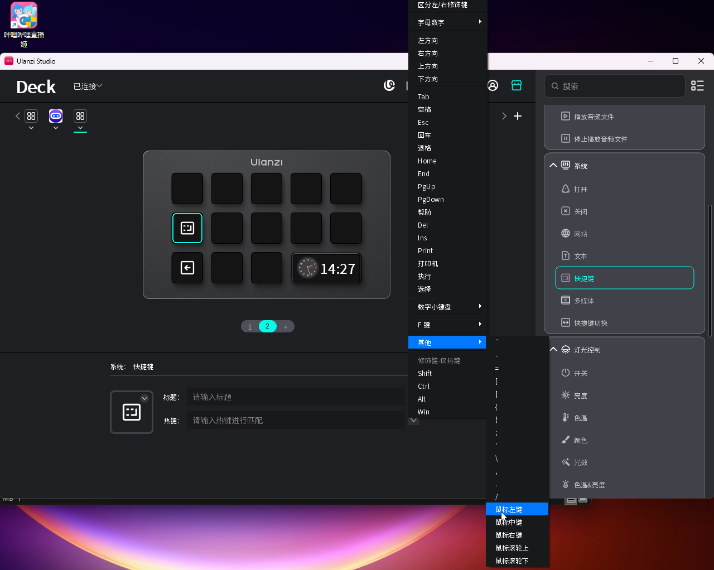
Task: Click the user account profile icon
Action: (x=493, y=85)
